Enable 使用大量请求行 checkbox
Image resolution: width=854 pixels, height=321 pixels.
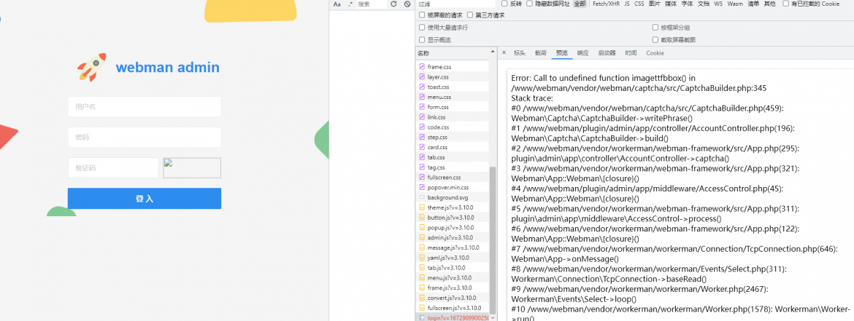click(x=422, y=27)
